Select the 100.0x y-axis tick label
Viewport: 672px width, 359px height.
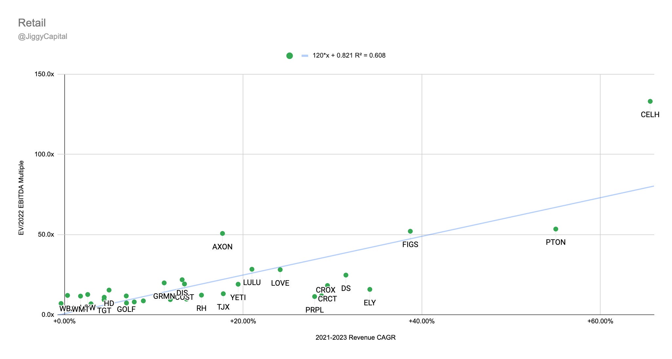coord(44,154)
